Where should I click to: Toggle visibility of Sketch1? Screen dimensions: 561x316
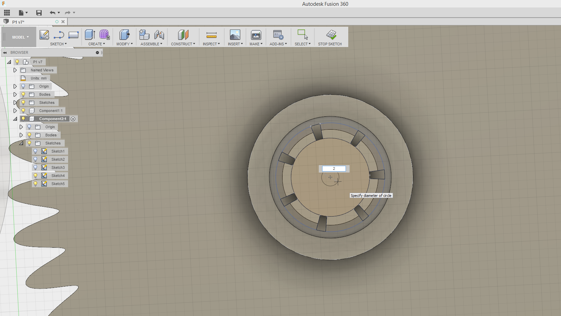pos(35,151)
